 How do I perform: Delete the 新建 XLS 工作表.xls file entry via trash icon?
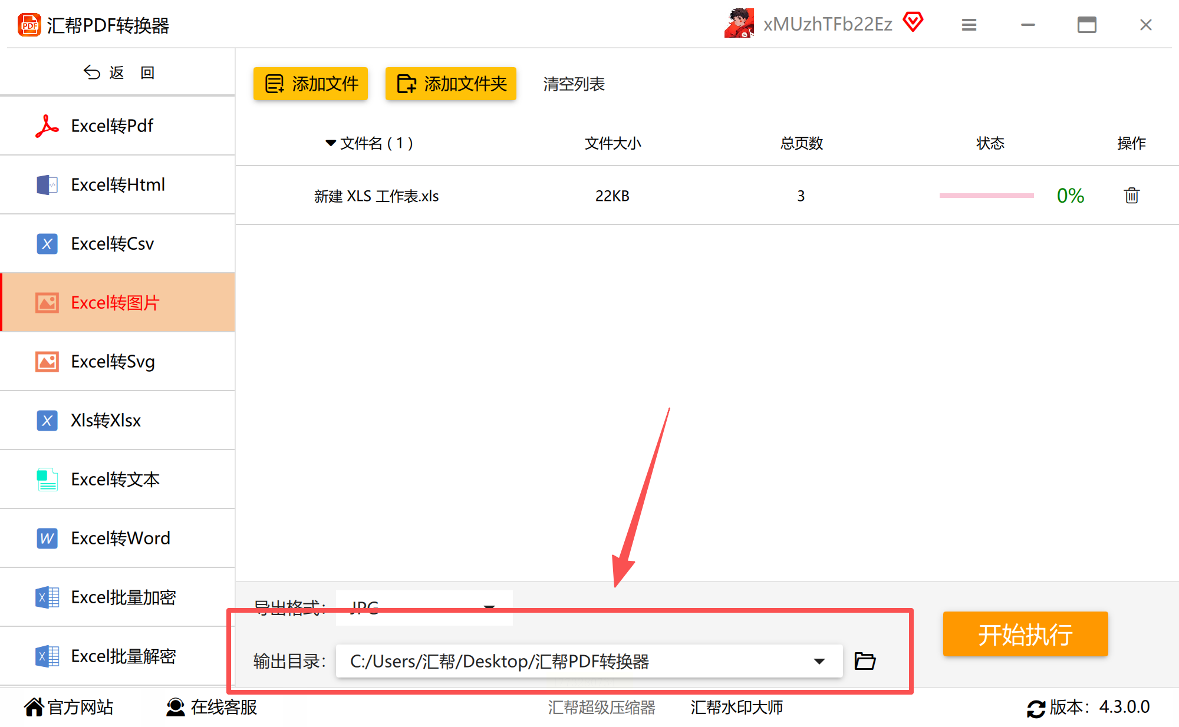click(1131, 196)
